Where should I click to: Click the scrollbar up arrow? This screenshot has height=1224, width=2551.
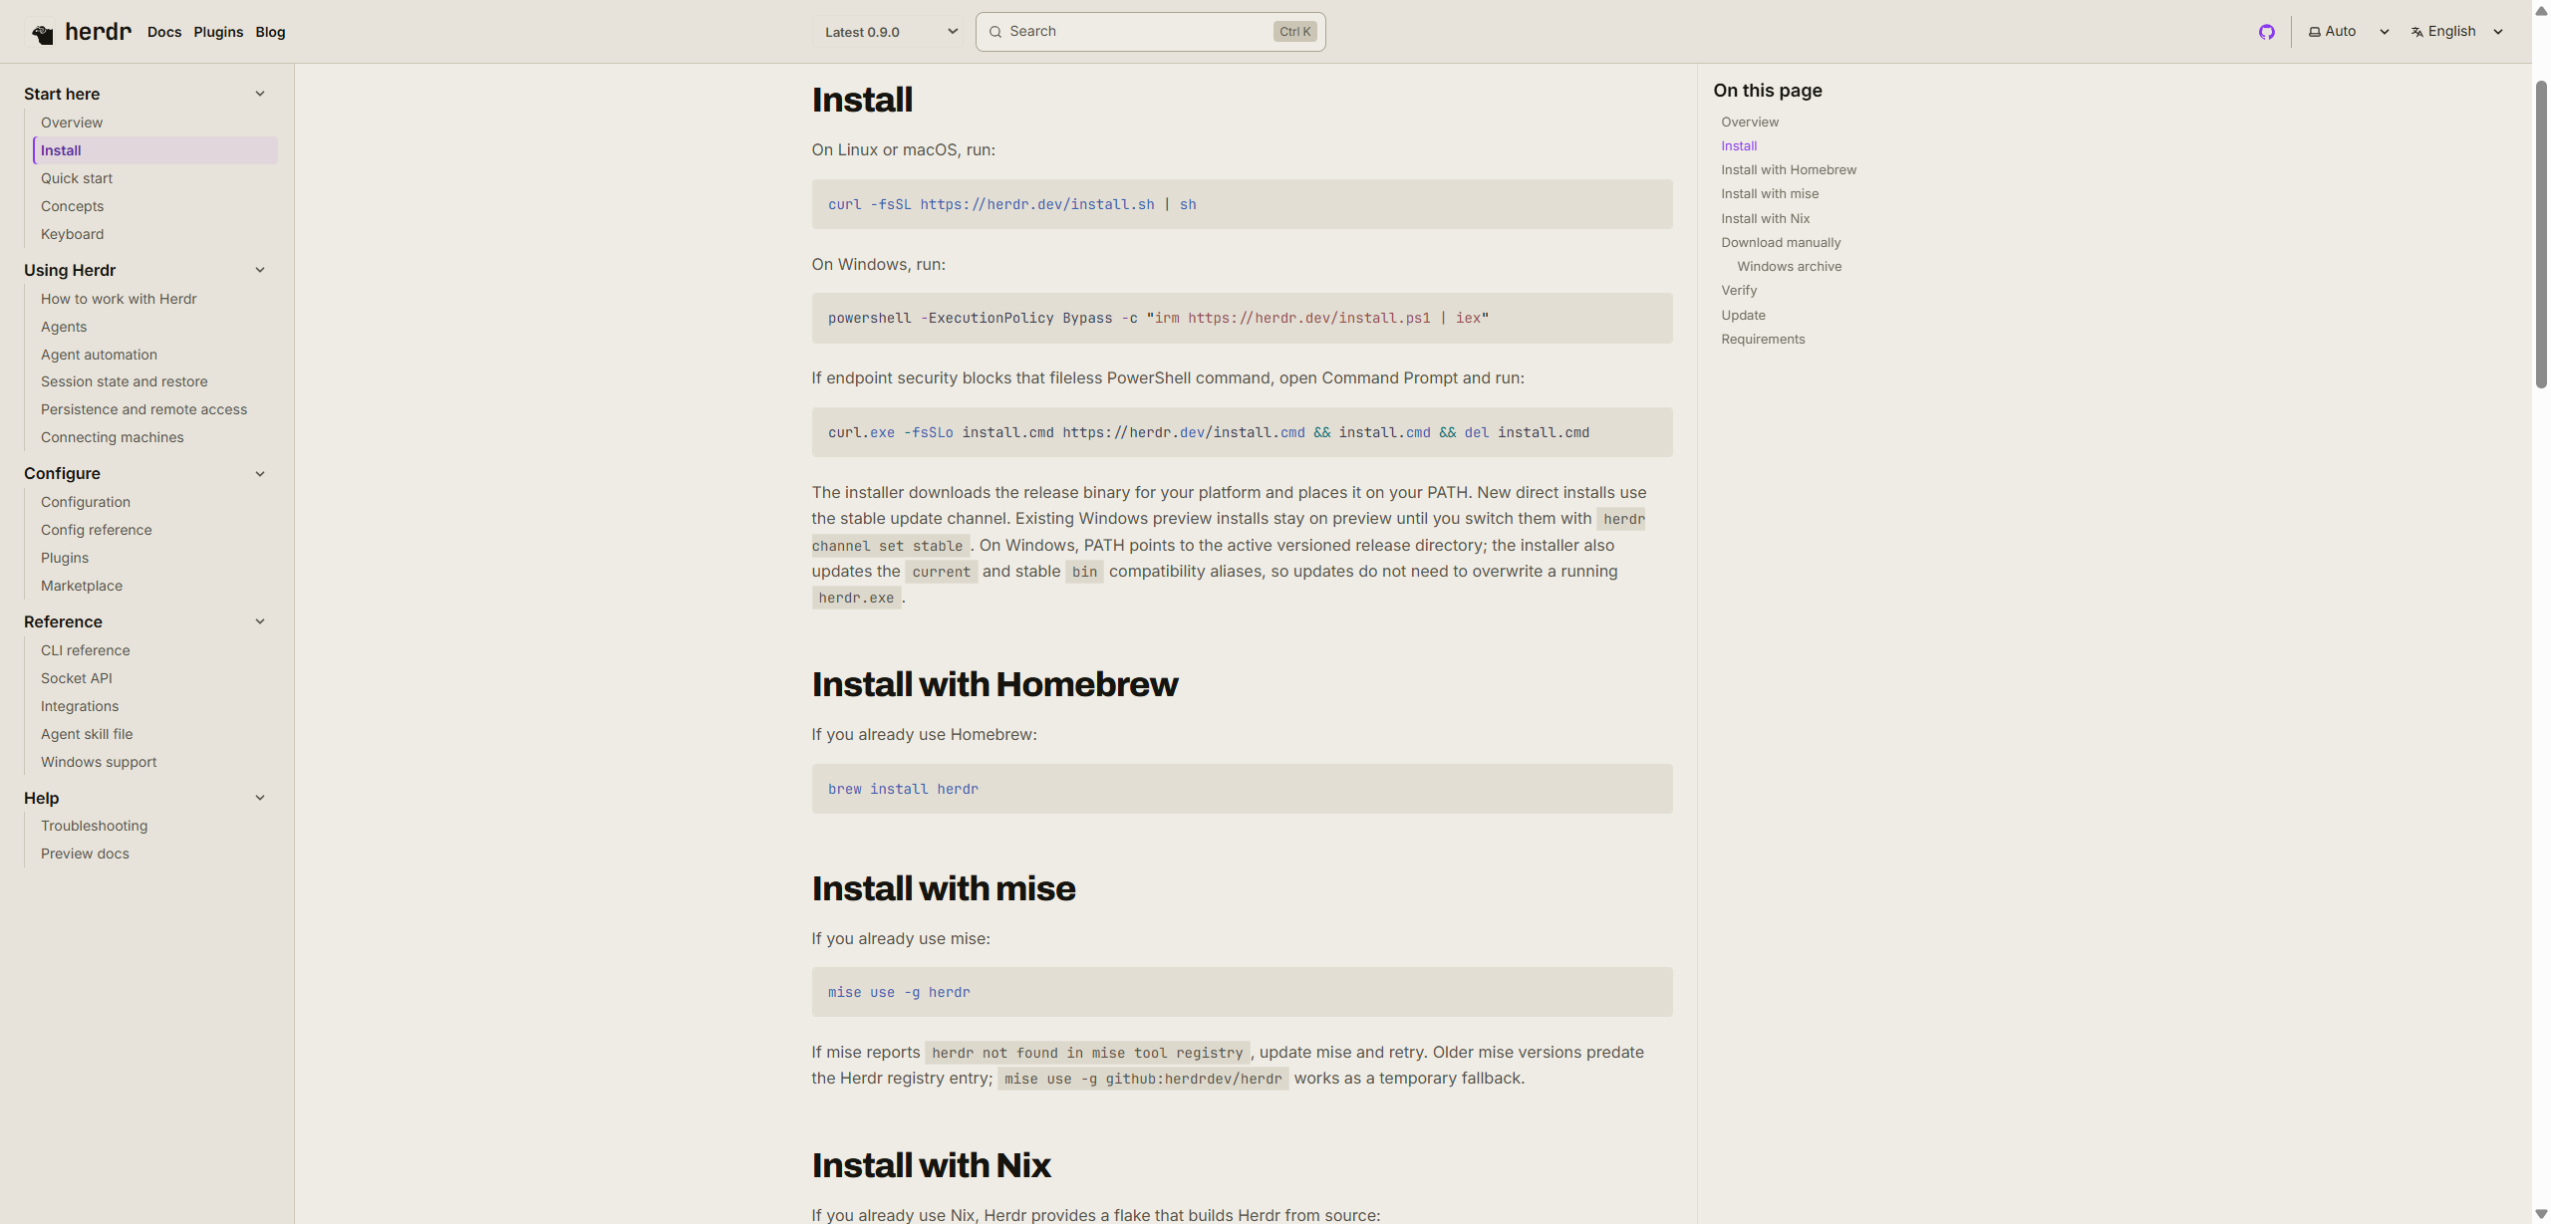(x=2541, y=10)
